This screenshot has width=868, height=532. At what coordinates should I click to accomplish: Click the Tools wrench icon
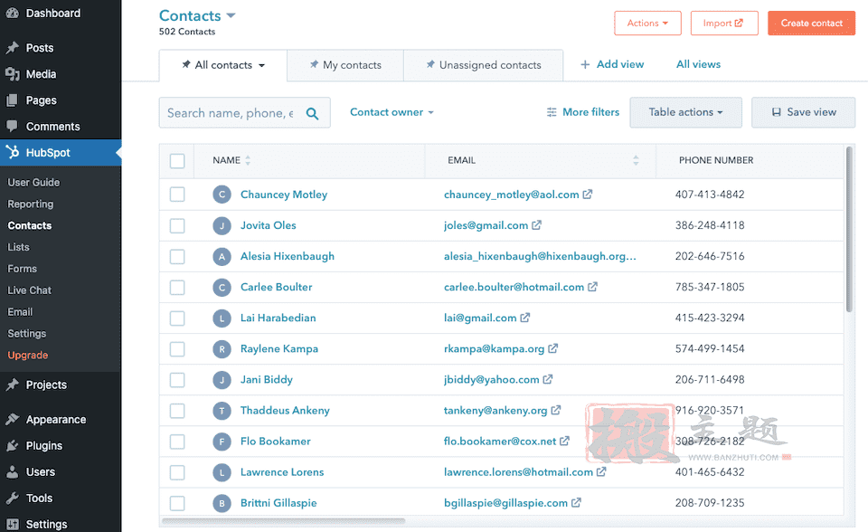tap(12, 499)
